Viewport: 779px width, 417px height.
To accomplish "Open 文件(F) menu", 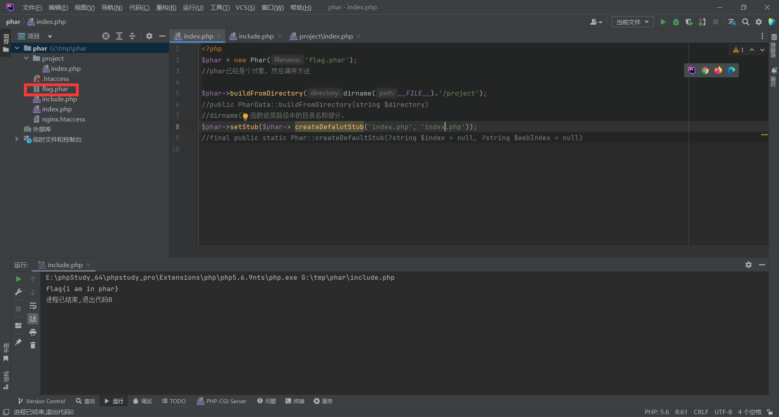I will [32, 7].
